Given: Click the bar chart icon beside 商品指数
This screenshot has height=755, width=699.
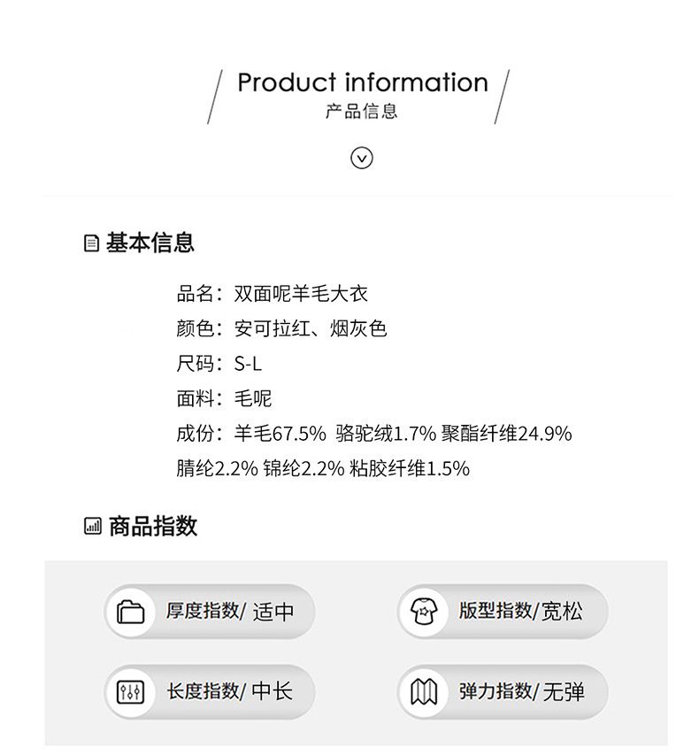Looking at the screenshot, I should [92, 527].
